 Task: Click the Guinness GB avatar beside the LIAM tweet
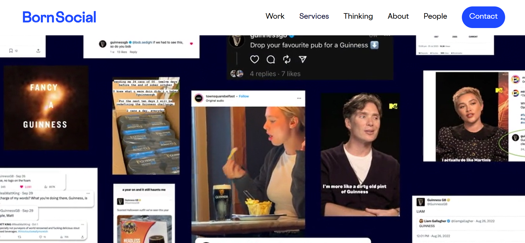click(421, 202)
